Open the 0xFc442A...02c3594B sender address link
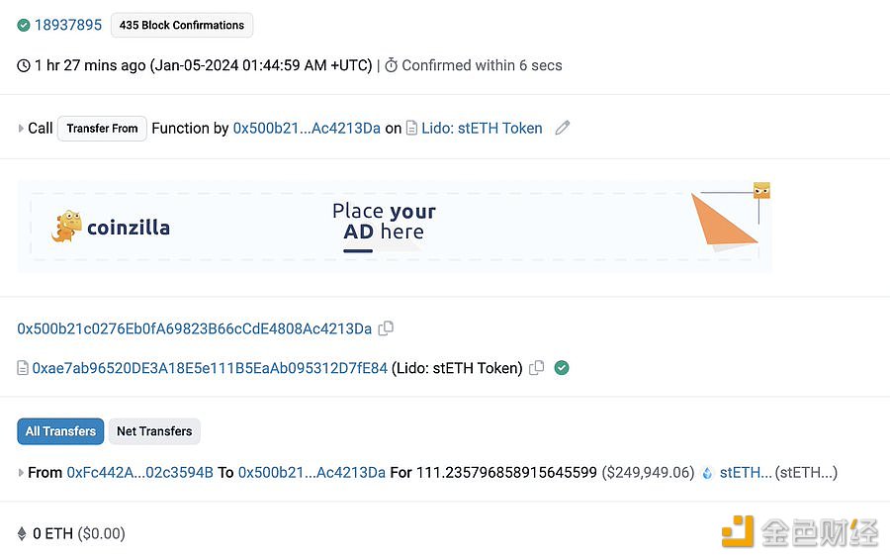 click(x=140, y=473)
